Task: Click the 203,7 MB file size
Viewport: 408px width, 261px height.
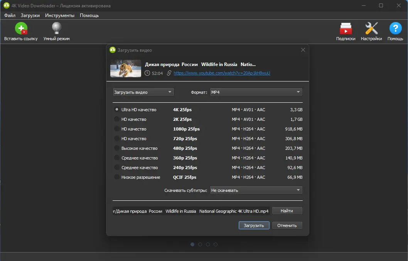Action: [x=294, y=148]
